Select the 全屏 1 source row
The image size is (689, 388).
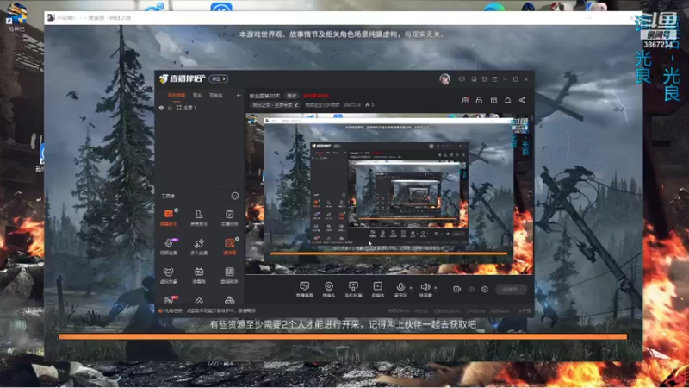tap(200, 107)
